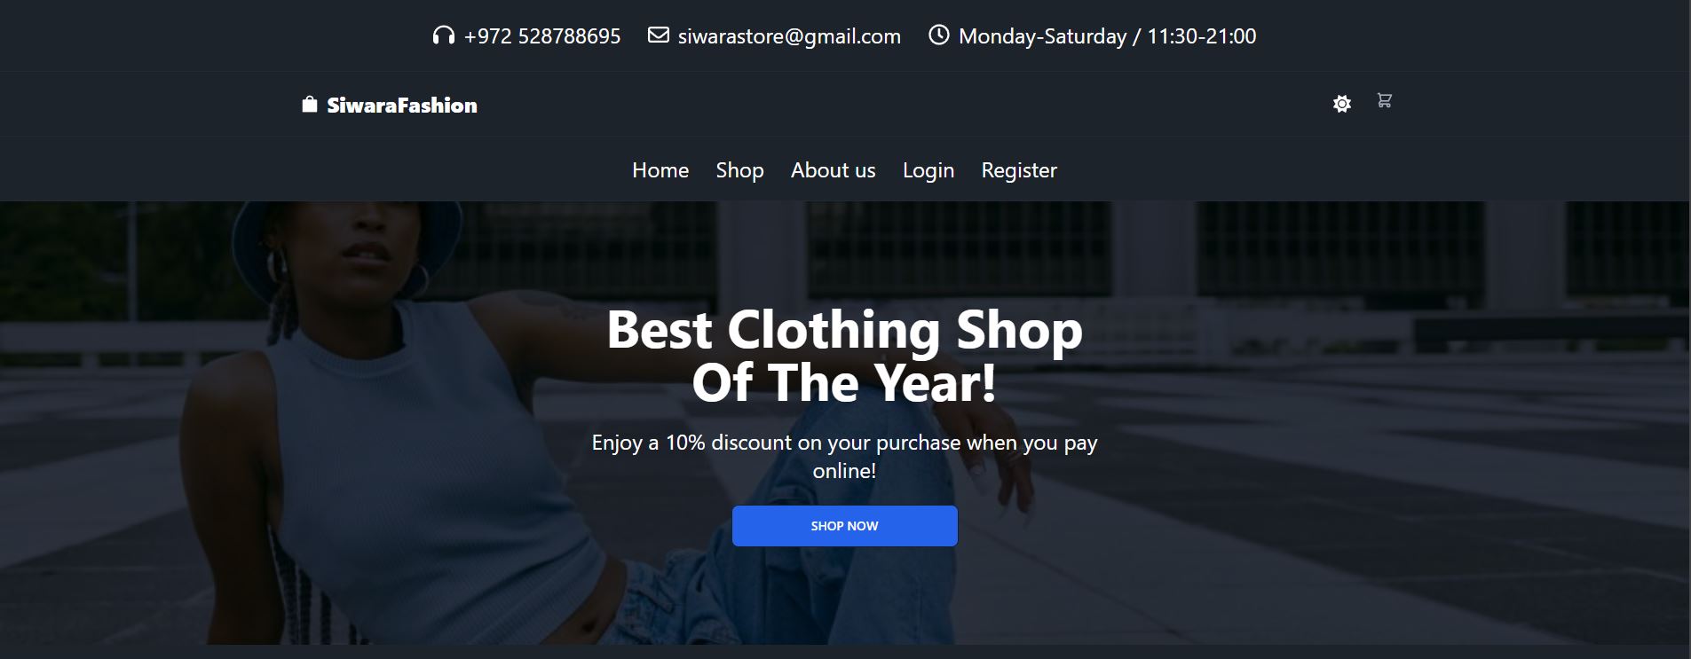Select Login in the navigation
Viewport: 1691px width, 659px height.
(x=928, y=170)
